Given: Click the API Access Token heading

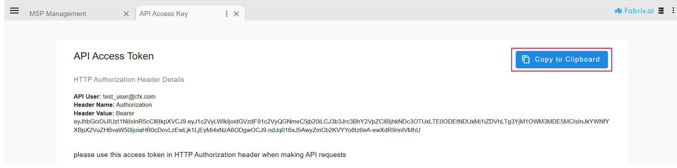Looking at the screenshot, I should pyautogui.click(x=114, y=56).
